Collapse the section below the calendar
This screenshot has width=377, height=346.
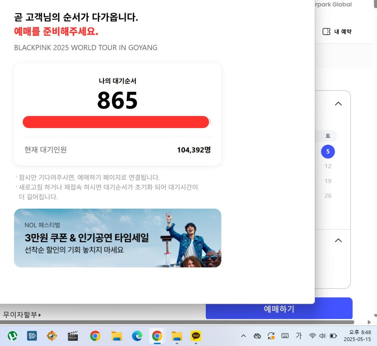point(338,240)
